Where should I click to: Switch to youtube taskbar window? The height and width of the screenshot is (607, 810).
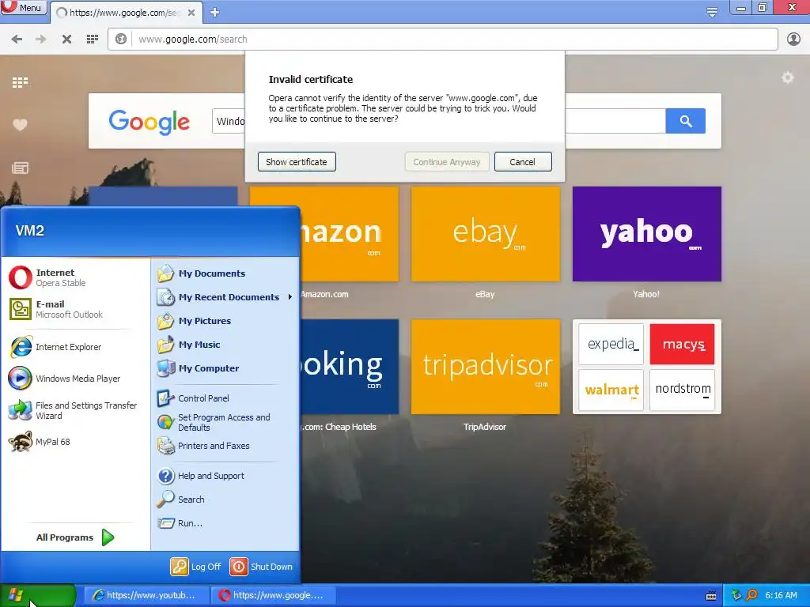146,596
